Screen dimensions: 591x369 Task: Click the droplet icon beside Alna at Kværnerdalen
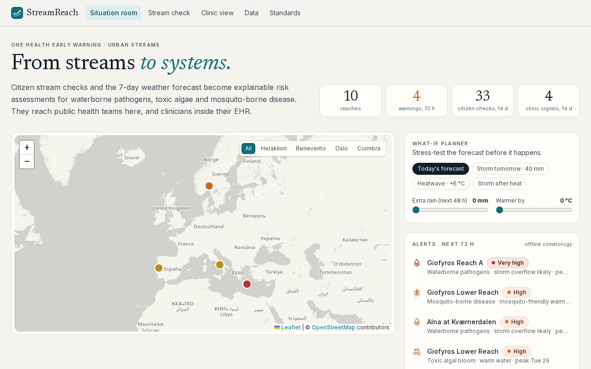click(417, 322)
